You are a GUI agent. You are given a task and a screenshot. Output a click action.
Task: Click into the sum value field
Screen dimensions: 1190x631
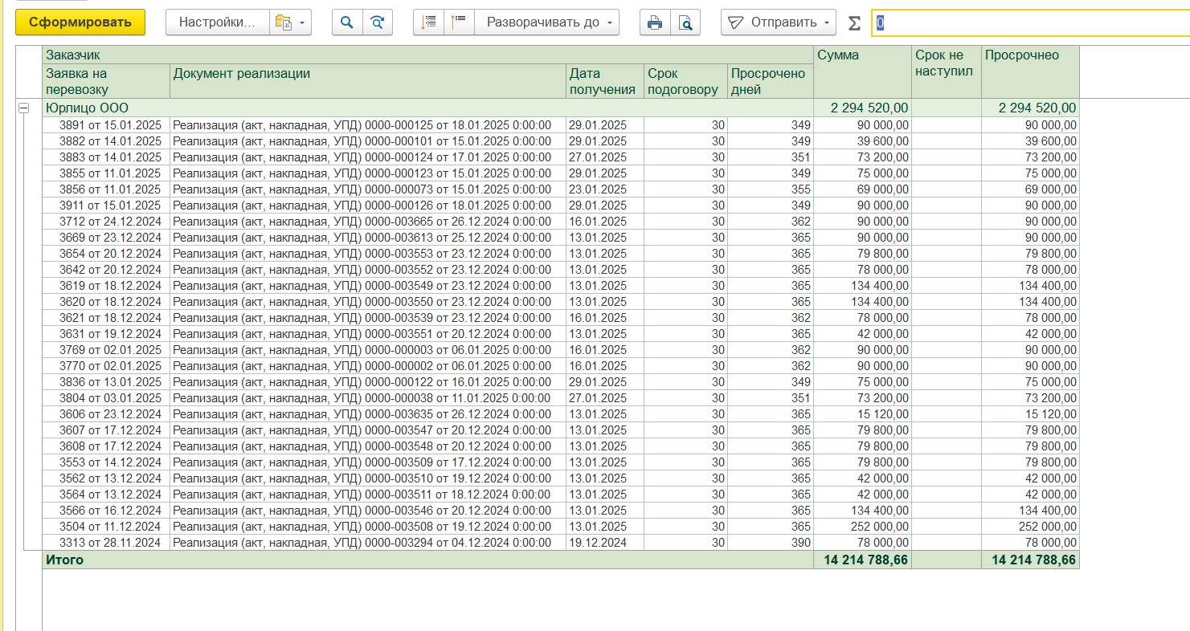click(1031, 23)
